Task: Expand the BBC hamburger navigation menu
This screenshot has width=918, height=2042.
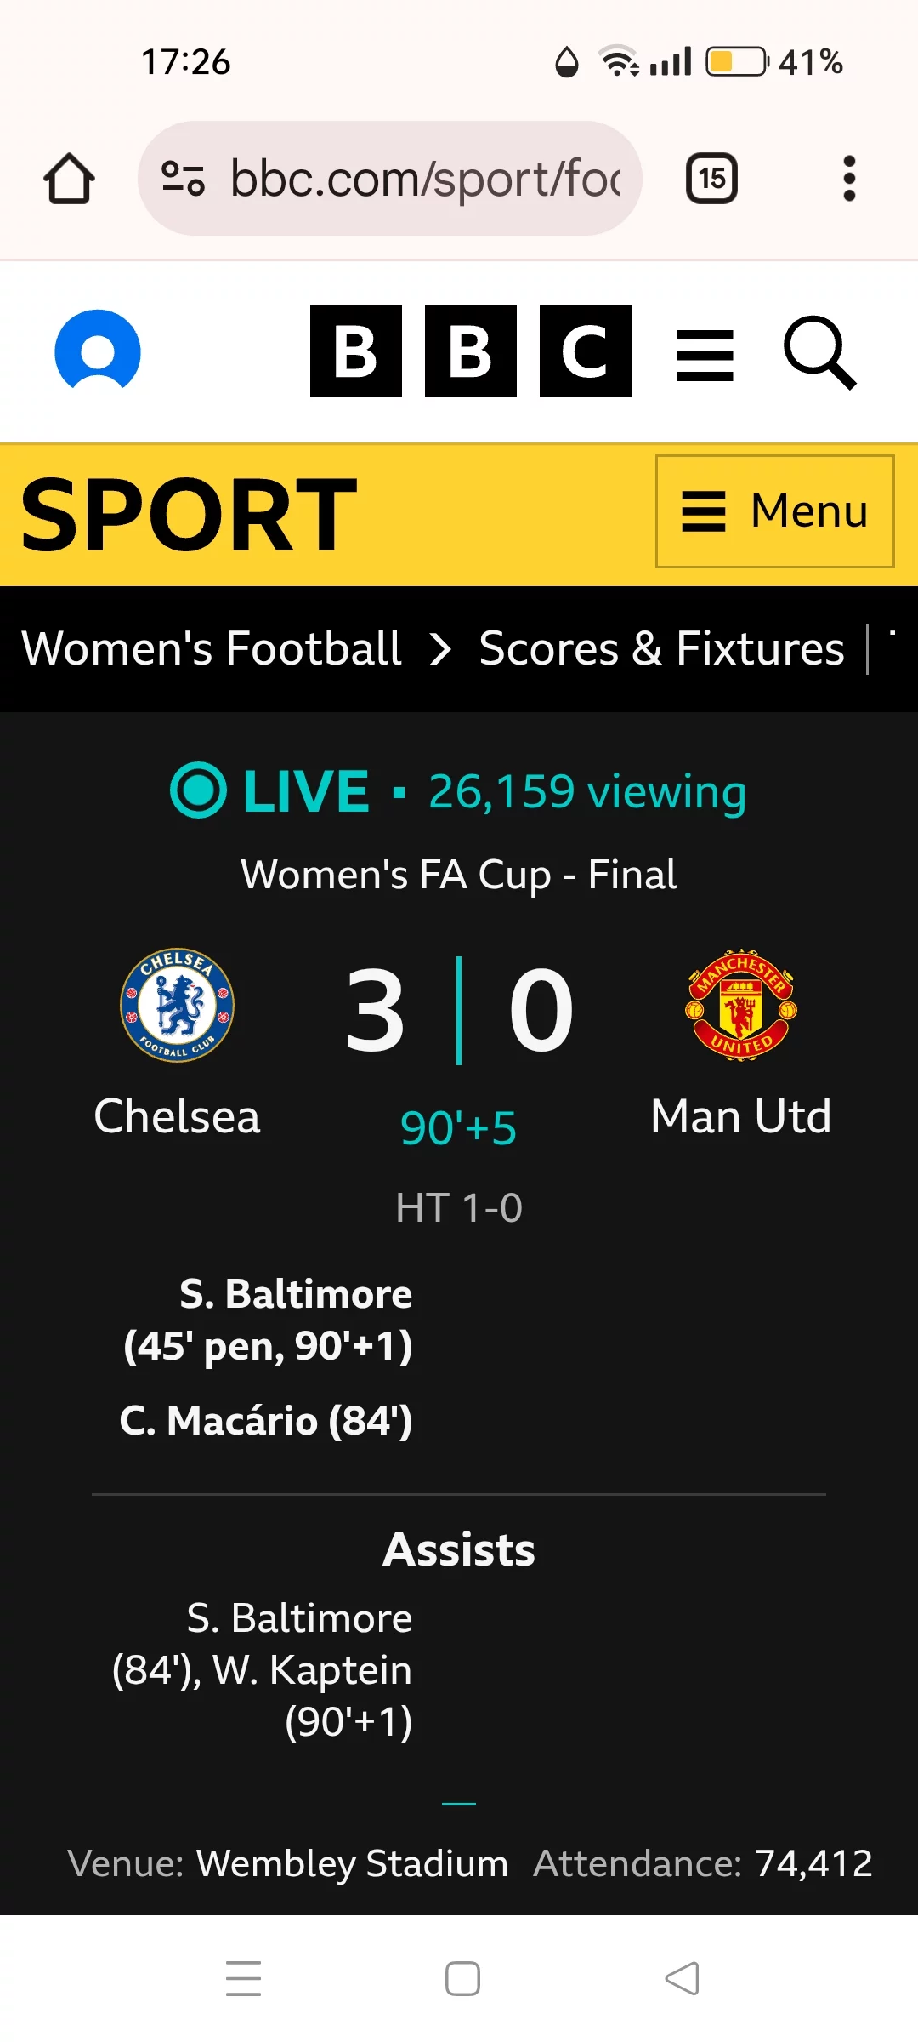Action: pyautogui.click(x=705, y=355)
